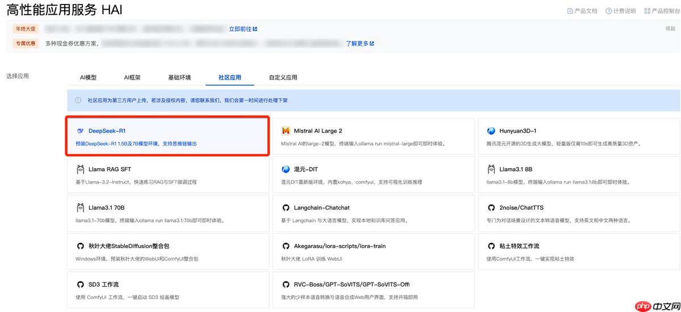Click the info icon in the blue notice bar
Image resolution: width=681 pixels, height=312 pixels.
(78, 100)
